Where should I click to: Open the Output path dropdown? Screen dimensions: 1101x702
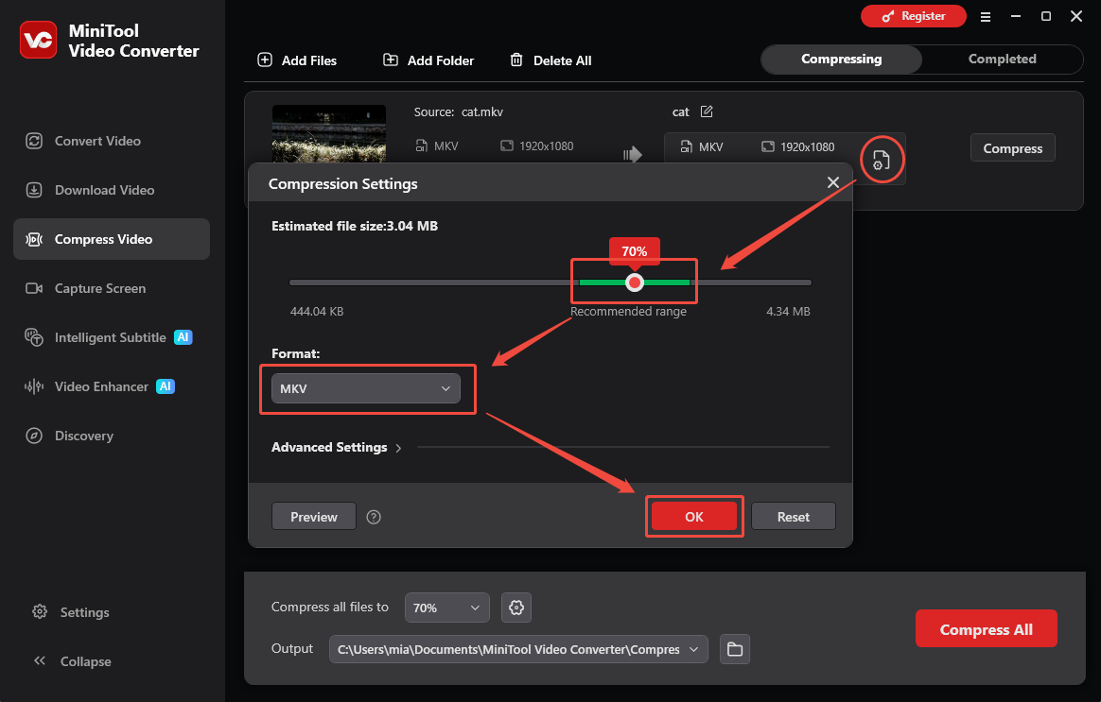(518, 649)
